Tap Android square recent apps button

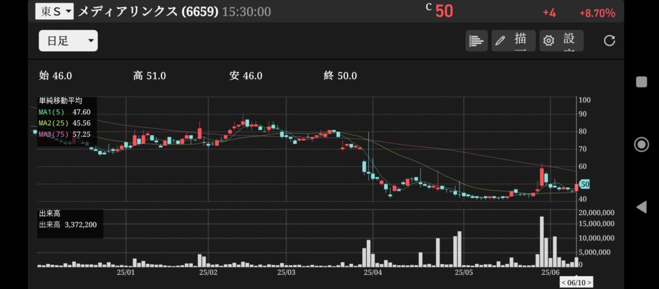[642, 82]
